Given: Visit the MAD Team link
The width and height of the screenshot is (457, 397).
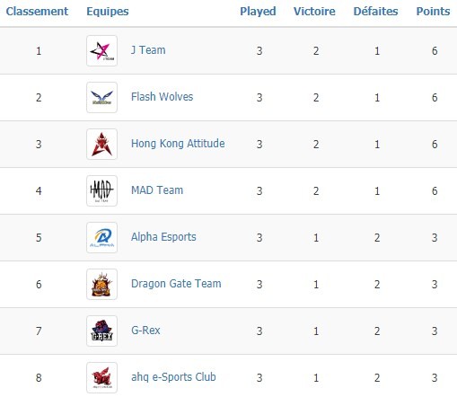Looking at the screenshot, I should point(157,190).
